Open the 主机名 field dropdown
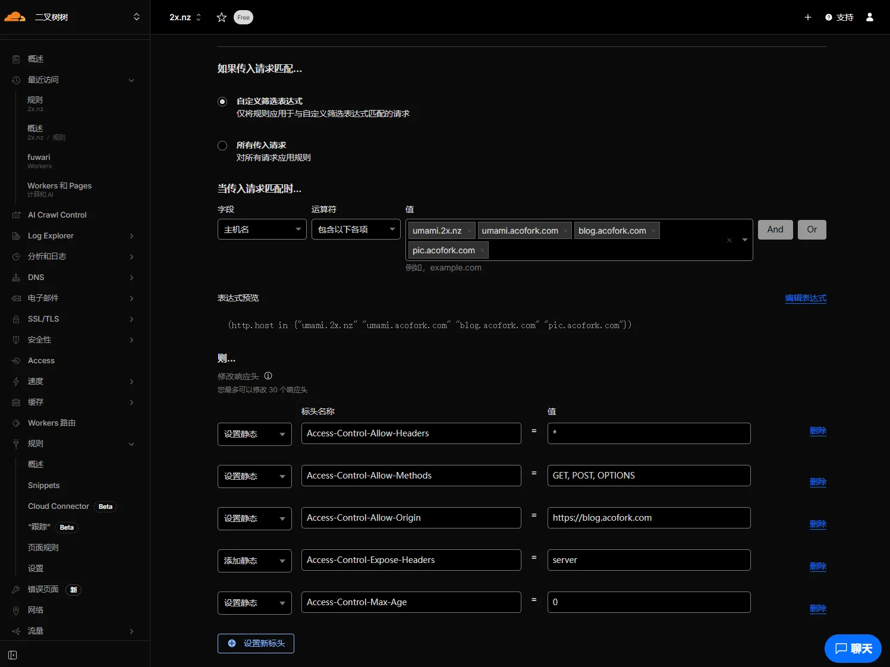This screenshot has width=890, height=667. (x=262, y=229)
